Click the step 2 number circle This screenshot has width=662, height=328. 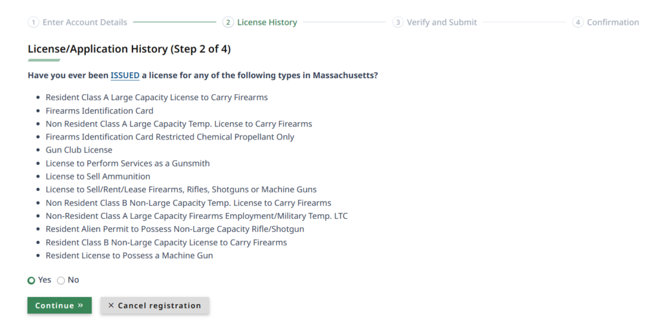tap(228, 23)
